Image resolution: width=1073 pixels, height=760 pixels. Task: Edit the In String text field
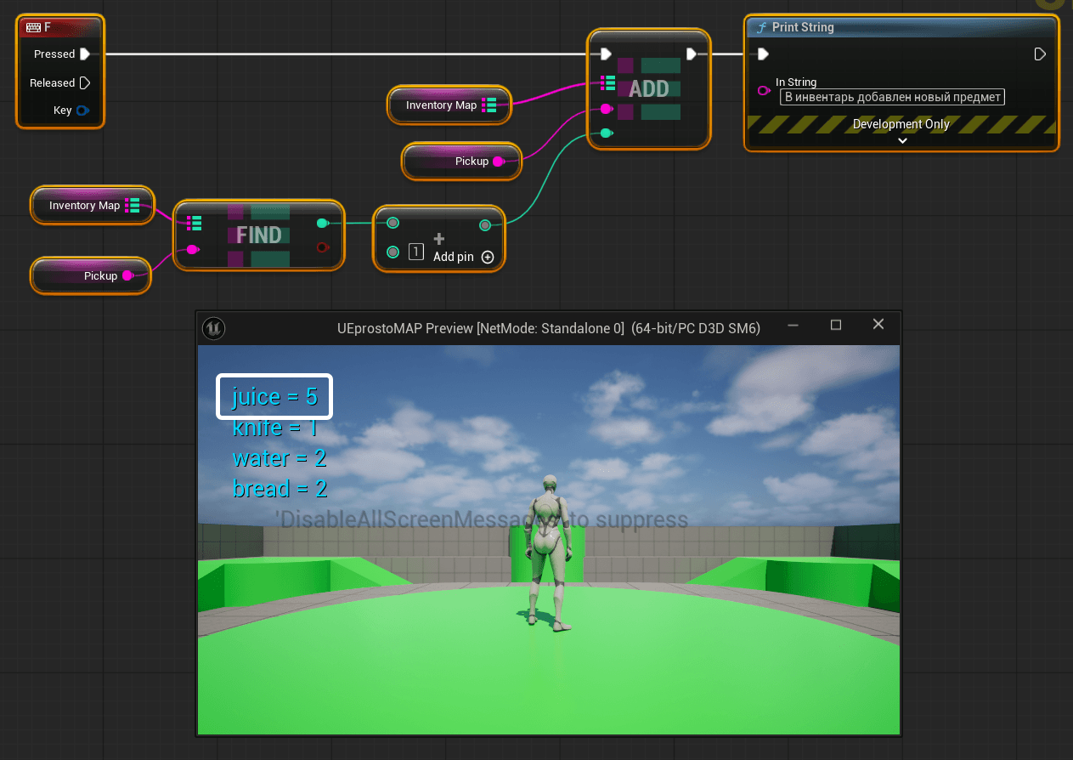[892, 97]
